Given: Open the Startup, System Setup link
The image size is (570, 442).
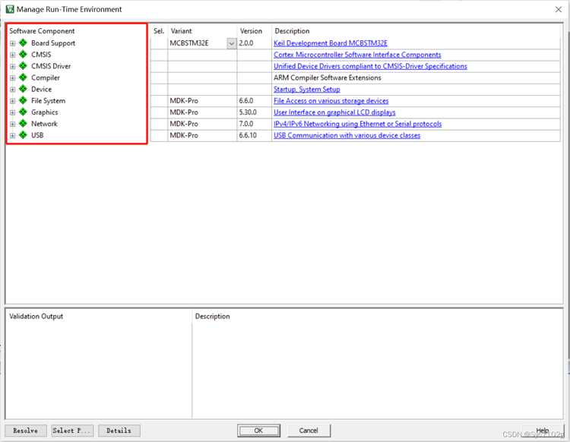Looking at the screenshot, I should [x=307, y=90].
